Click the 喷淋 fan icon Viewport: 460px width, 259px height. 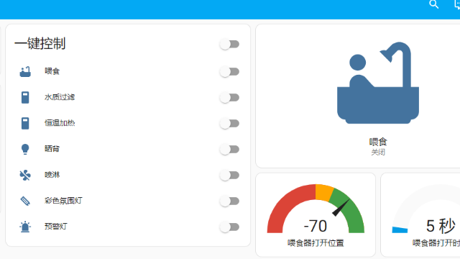point(25,175)
